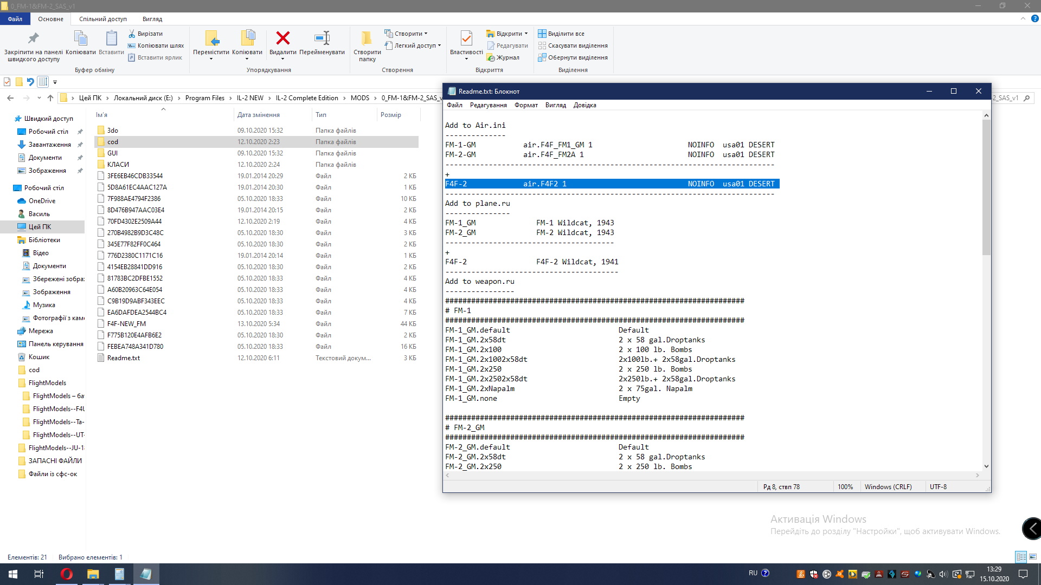Switch to the Вигляд ribbon tab
Screen dimensions: 1041x585
pos(152,19)
